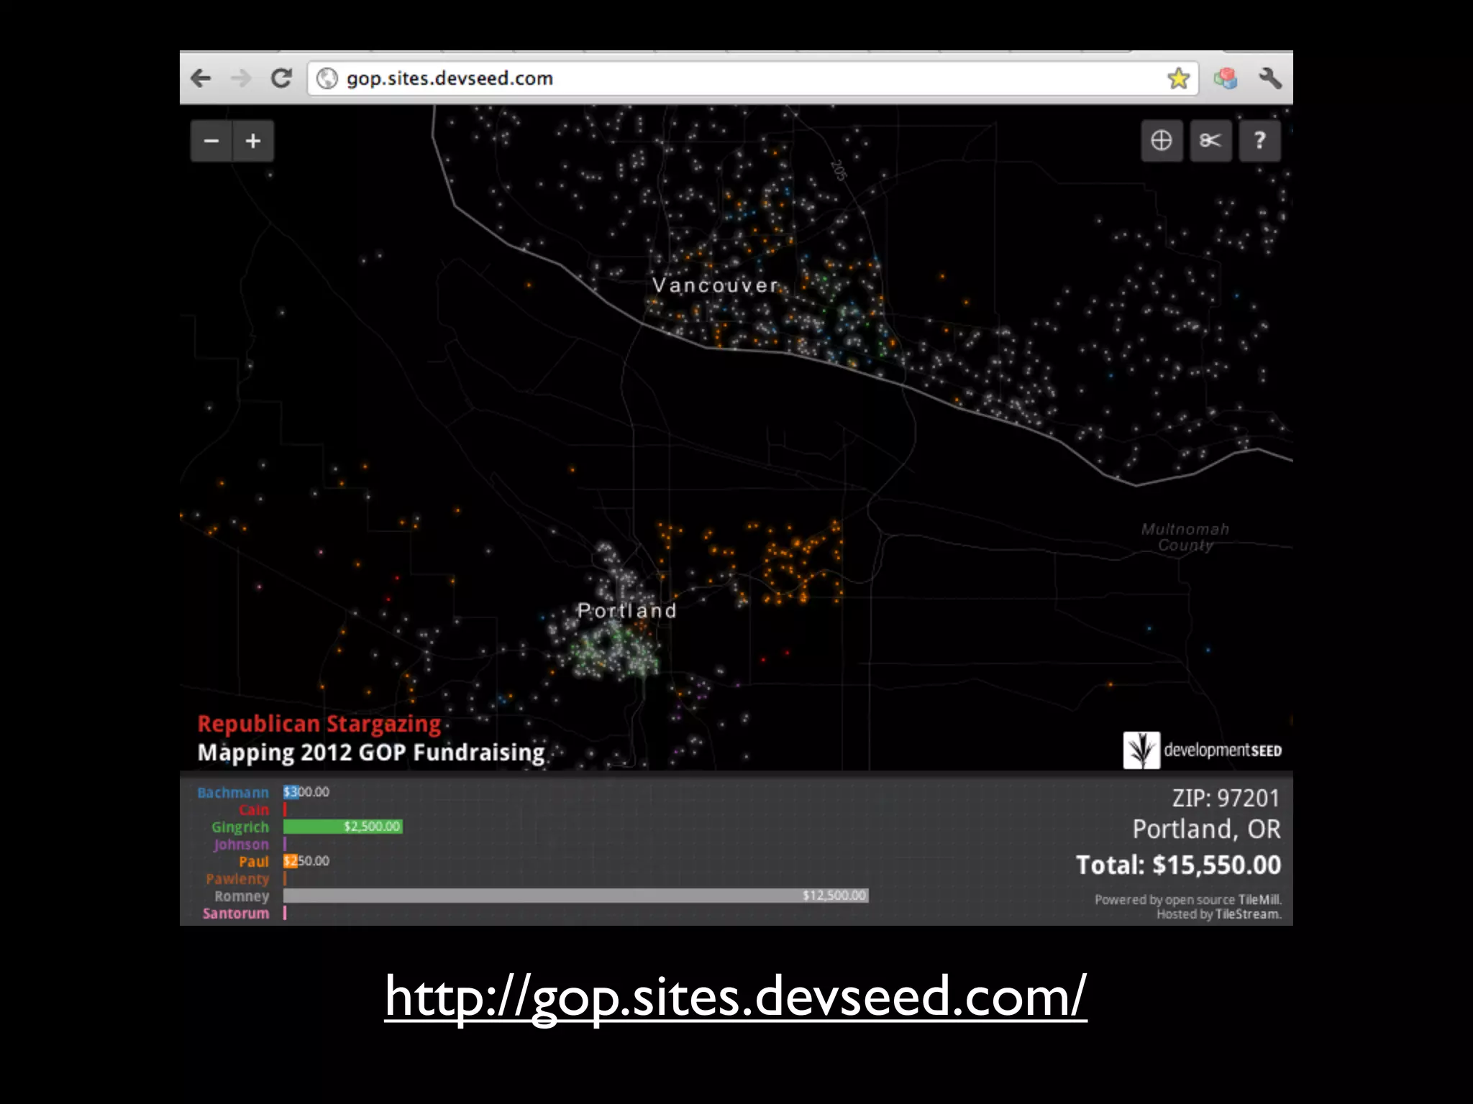1473x1104 pixels.
Task: Click the crosshair geolocate map button
Action: tap(1162, 141)
